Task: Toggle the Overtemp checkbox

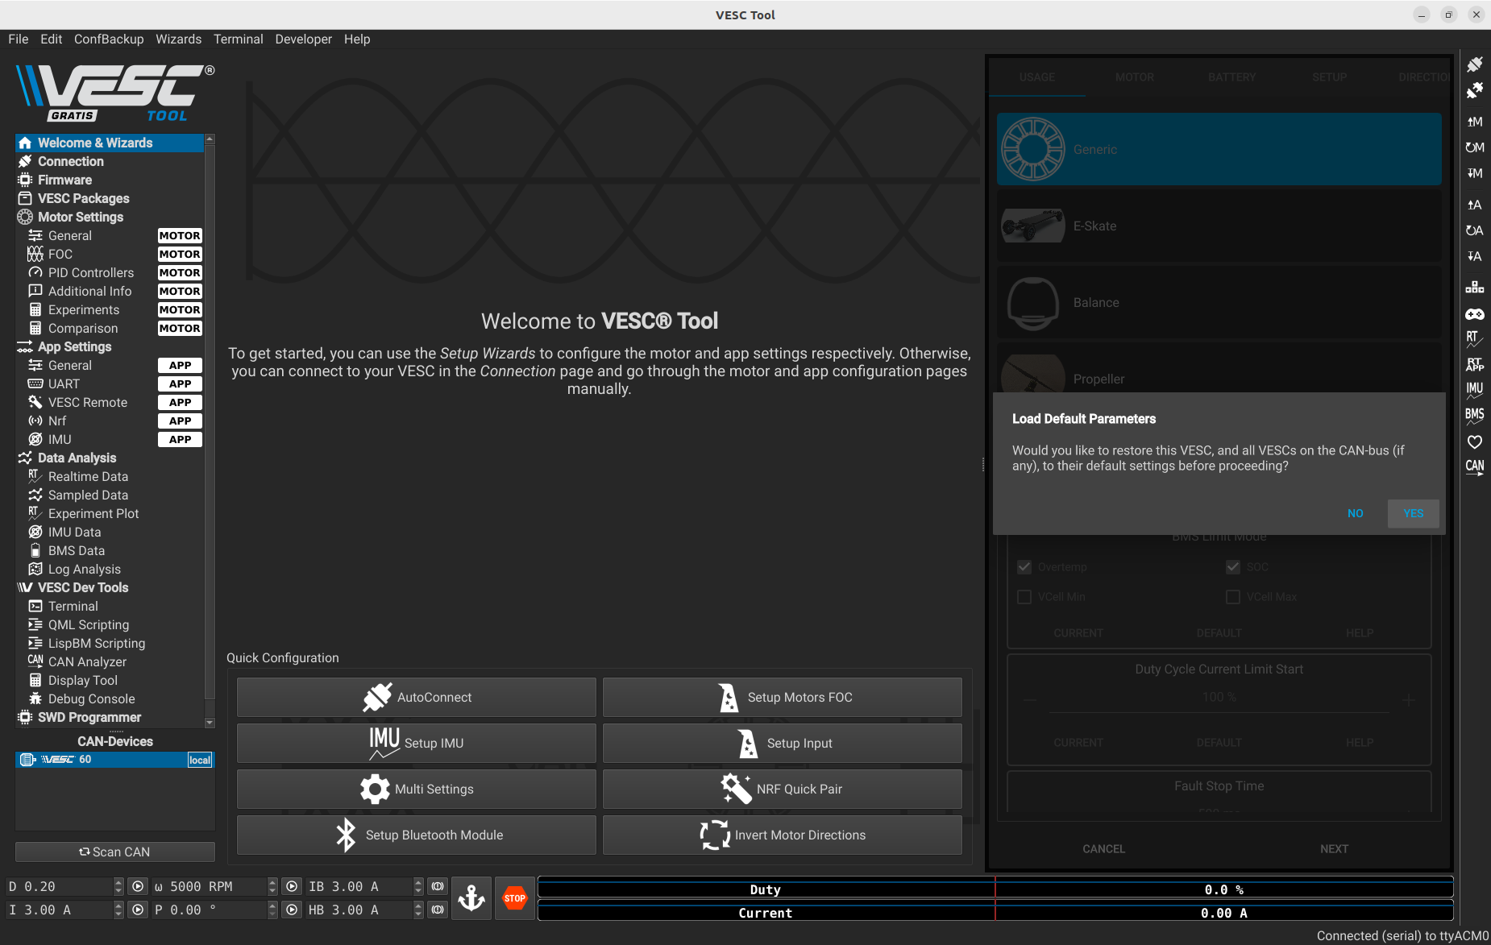Action: click(1024, 567)
